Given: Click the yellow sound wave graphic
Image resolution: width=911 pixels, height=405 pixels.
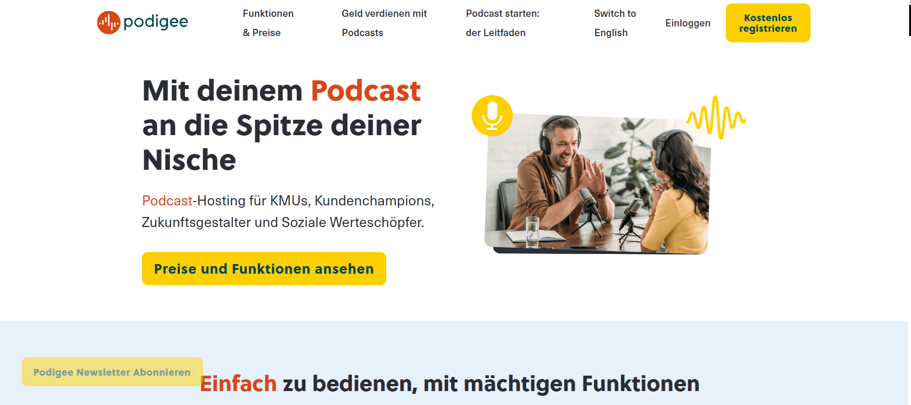Looking at the screenshot, I should pyautogui.click(x=716, y=117).
